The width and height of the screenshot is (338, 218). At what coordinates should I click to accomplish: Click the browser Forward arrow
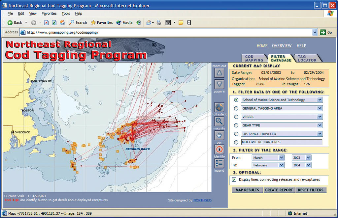pyautogui.click(x=33, y=23)
